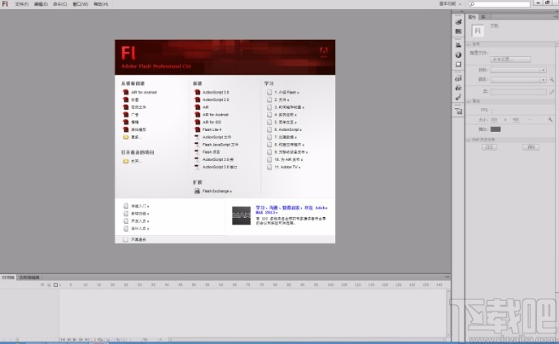Open the Properties panel options menu
Screen dimensions: 559x344
556,17
